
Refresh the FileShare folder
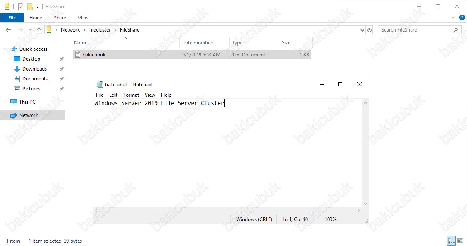click(369, 30)
